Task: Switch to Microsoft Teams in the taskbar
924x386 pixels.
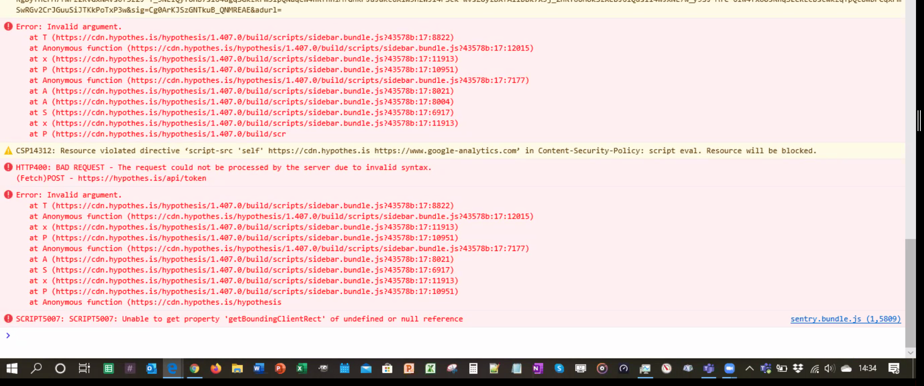Action: click(709, 368)
